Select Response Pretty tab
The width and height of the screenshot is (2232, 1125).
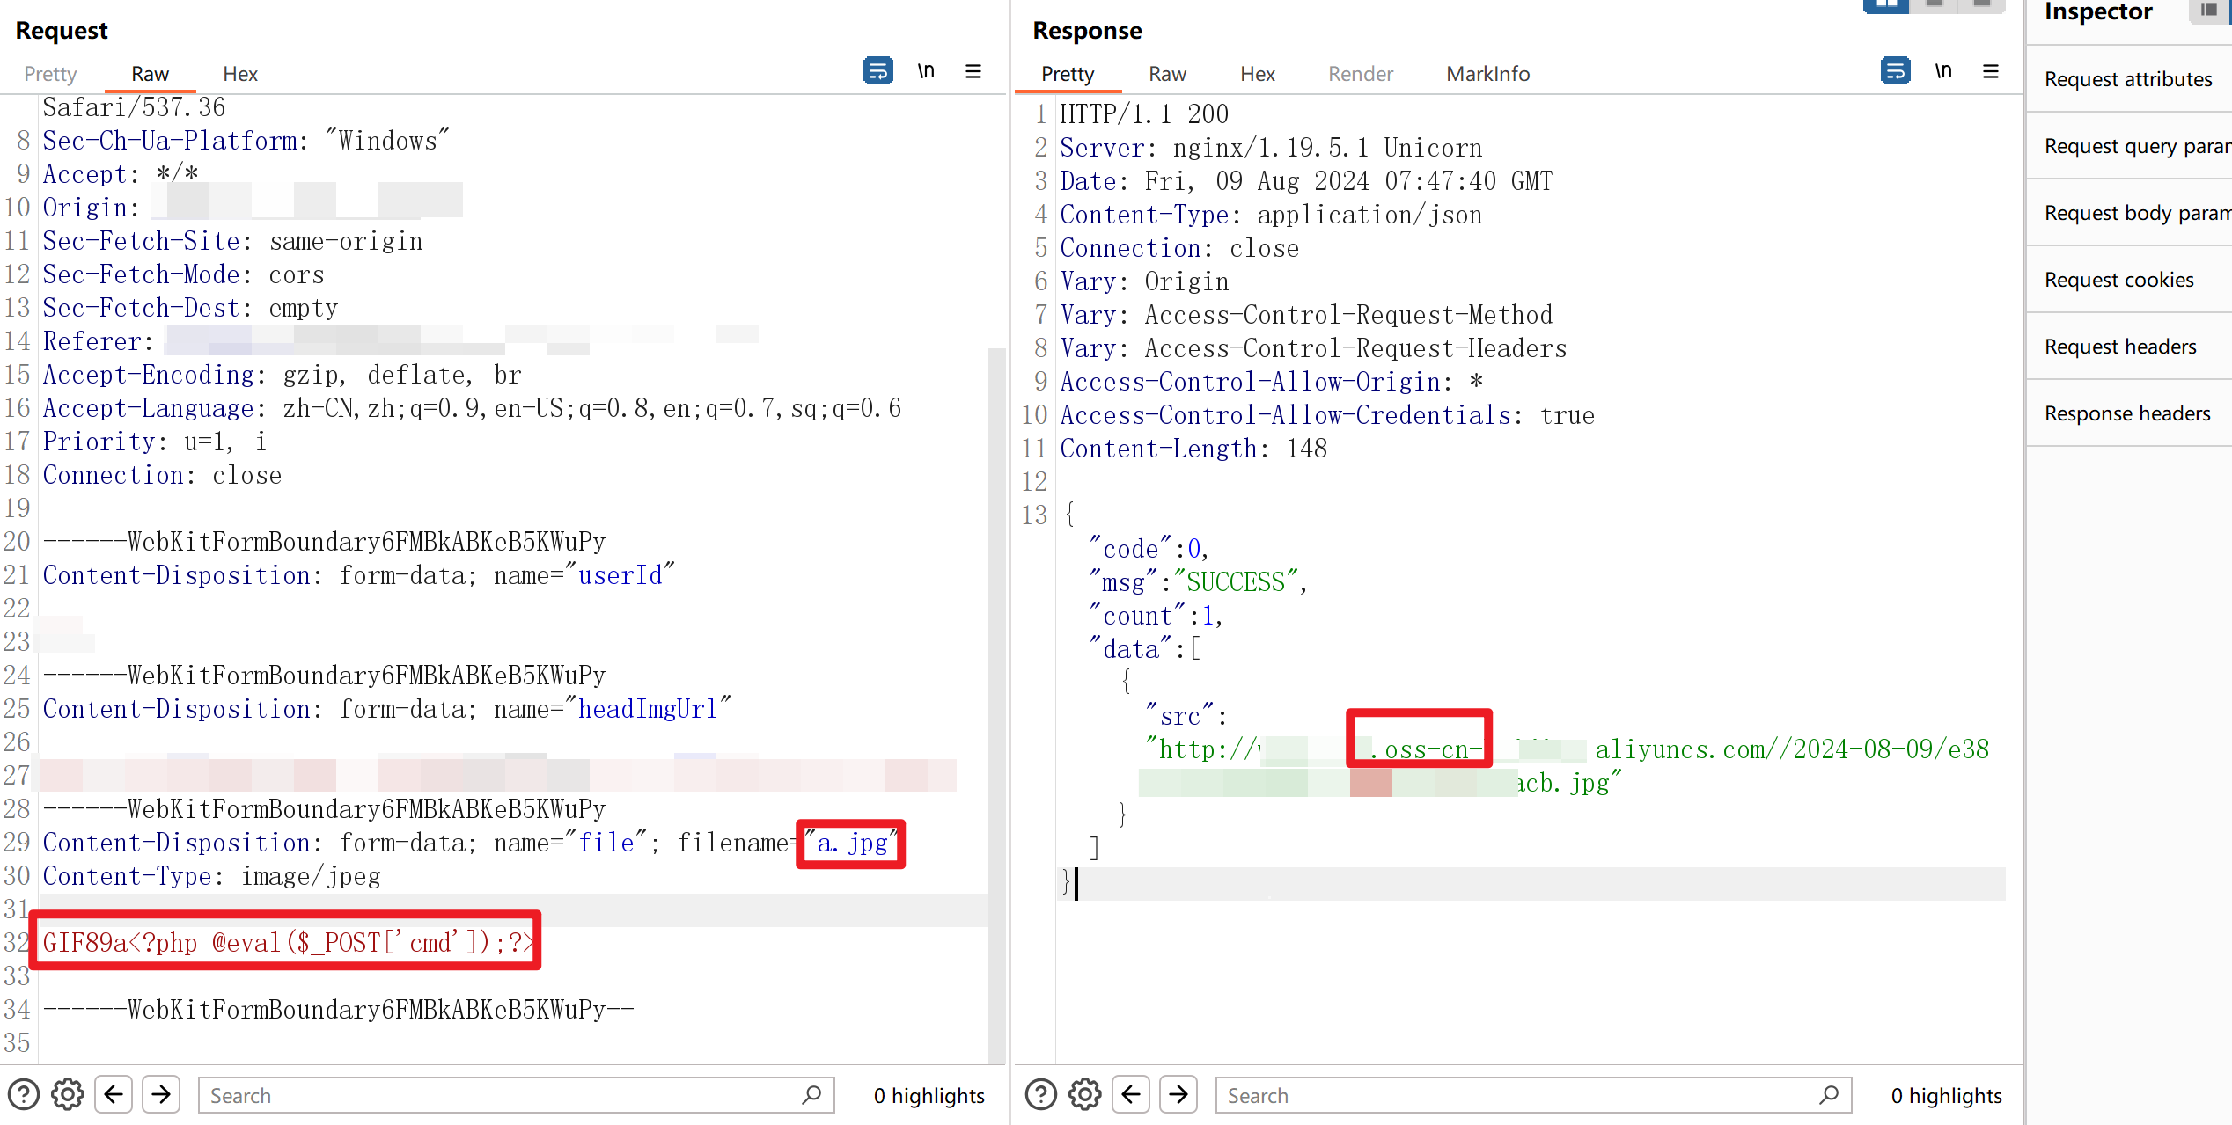[1068, 74]
